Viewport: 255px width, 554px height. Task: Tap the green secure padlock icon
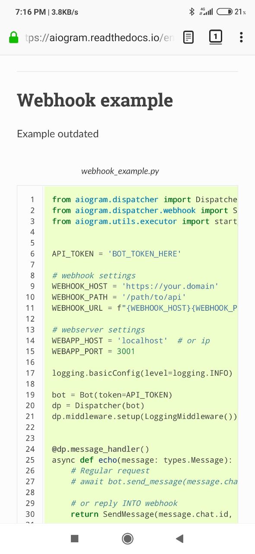tap(14, 38)
